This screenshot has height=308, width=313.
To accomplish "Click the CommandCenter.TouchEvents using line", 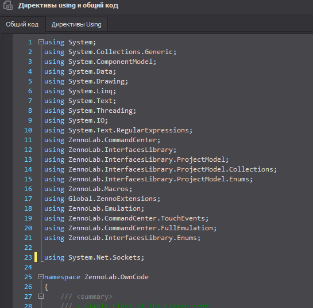I will tap(126, 218).
